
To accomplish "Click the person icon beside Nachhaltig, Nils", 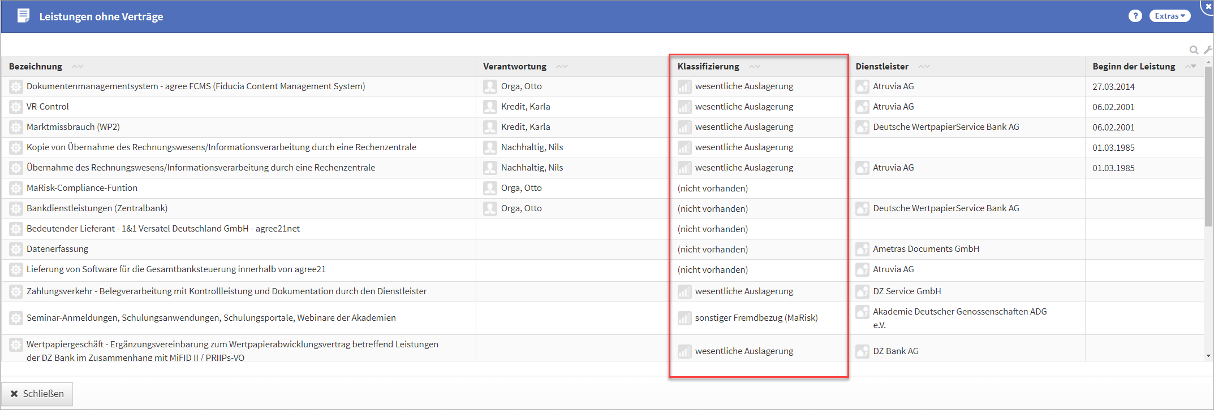I will [490, 147].
